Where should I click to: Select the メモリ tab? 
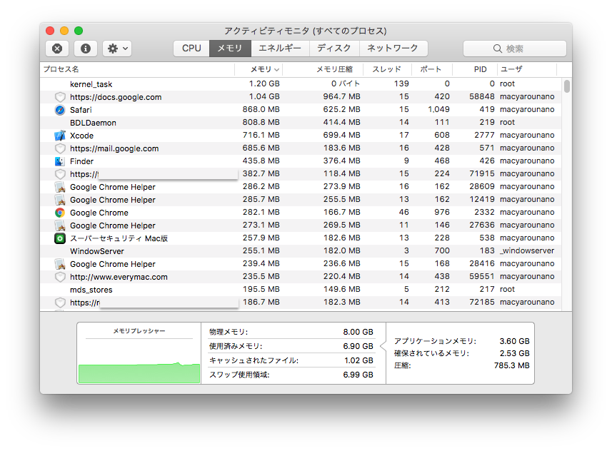click(230, 49)
